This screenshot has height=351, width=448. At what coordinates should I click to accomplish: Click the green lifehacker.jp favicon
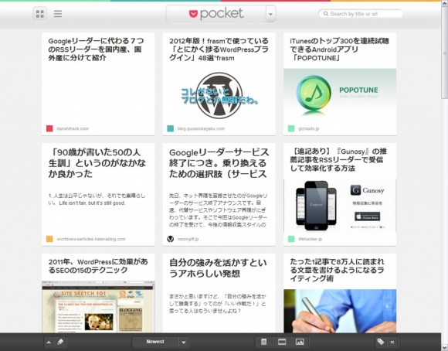291,239
